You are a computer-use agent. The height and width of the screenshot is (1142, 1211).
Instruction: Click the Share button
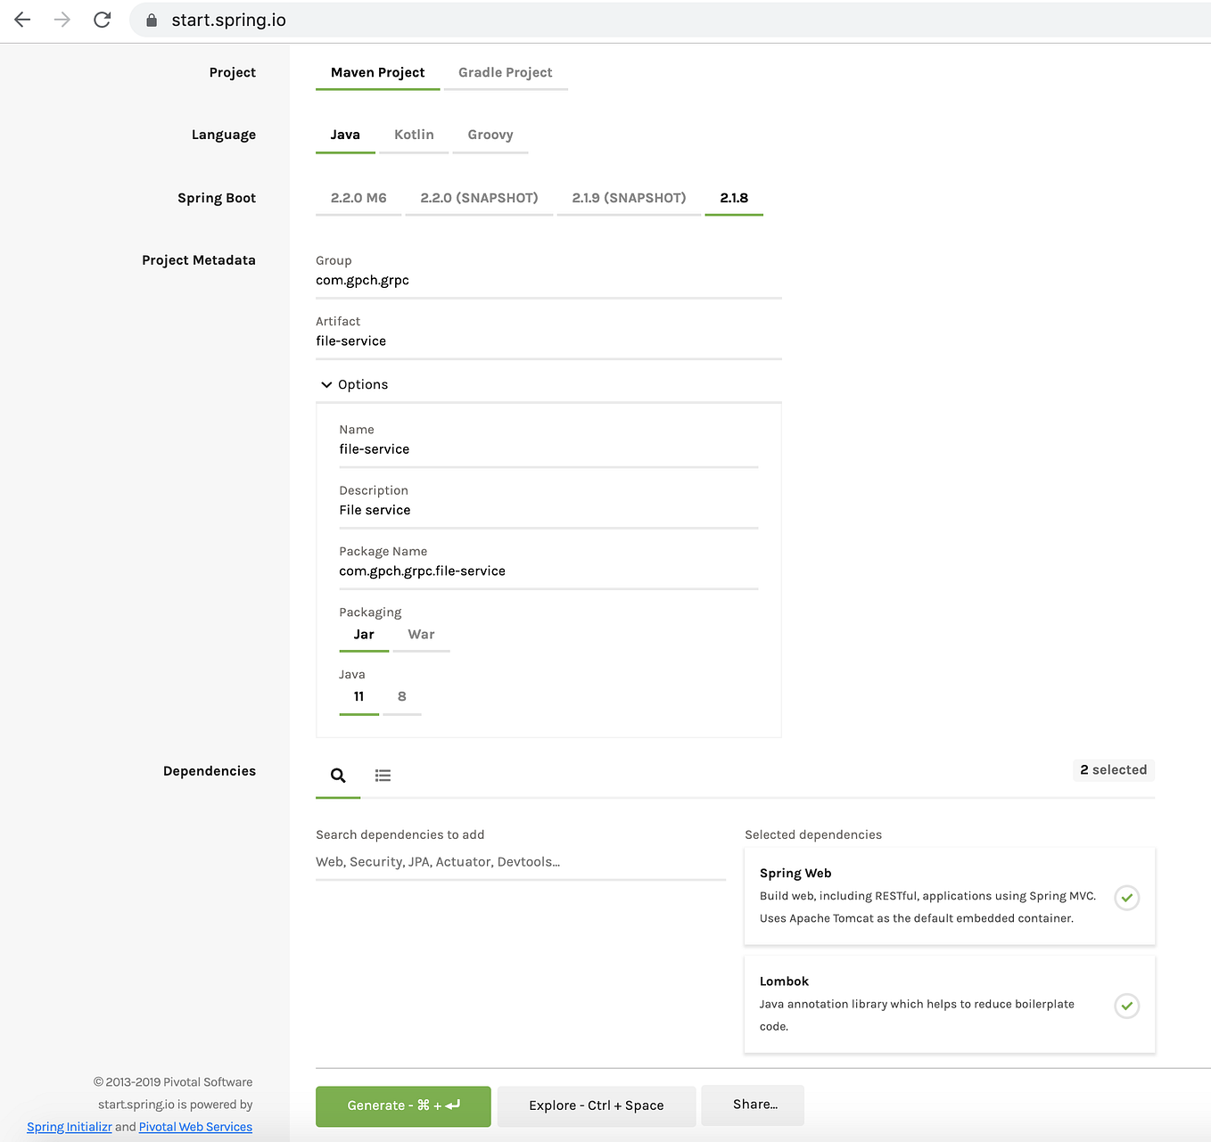[752, 1105]
